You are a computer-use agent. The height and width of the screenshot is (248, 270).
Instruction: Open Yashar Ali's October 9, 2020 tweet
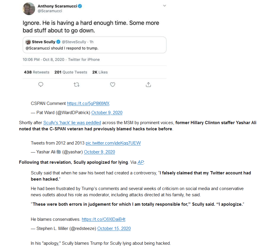pos(99,152)
